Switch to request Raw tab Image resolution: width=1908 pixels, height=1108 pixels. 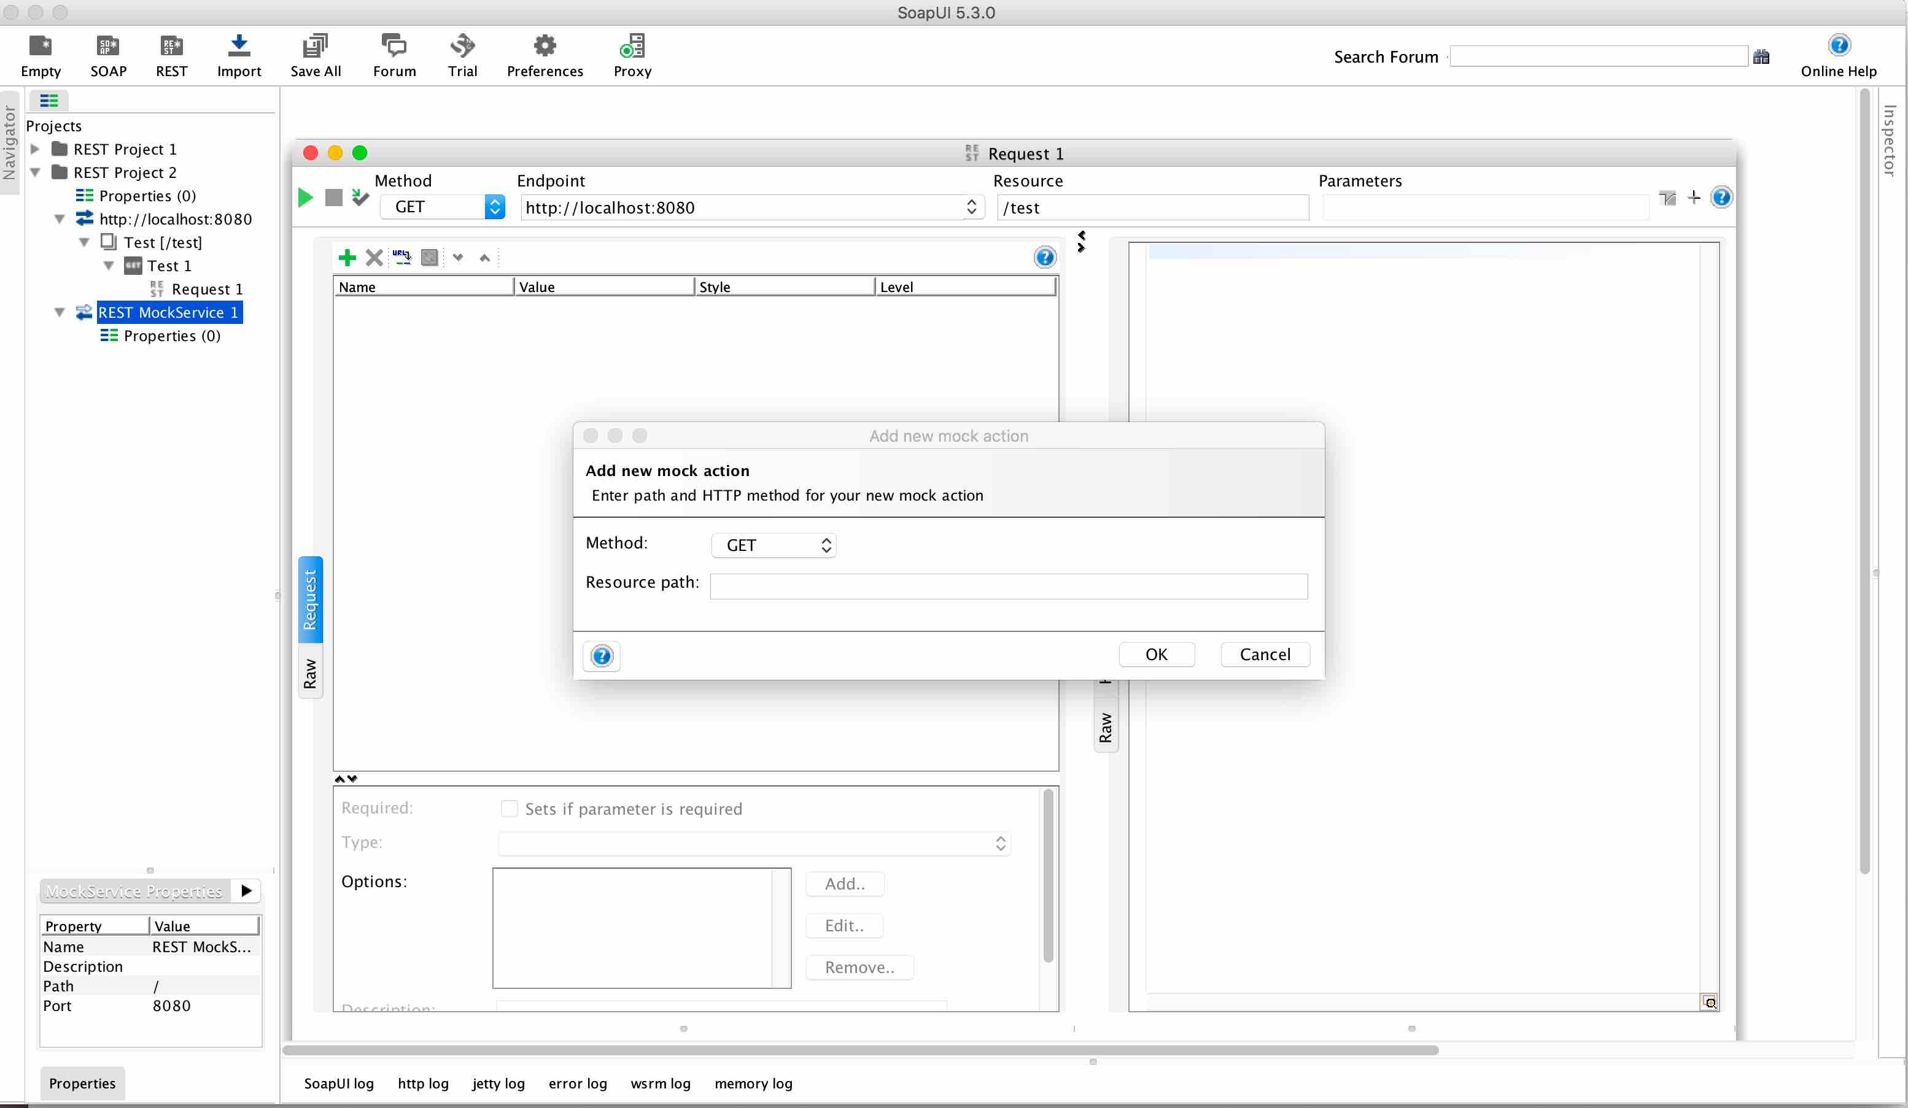311,672
